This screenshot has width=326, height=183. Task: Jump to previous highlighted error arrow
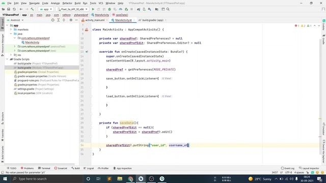coord(315,26)
